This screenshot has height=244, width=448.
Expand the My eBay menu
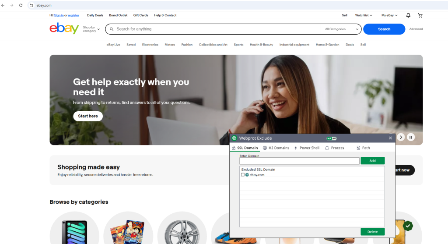click(x=389, y=15)
